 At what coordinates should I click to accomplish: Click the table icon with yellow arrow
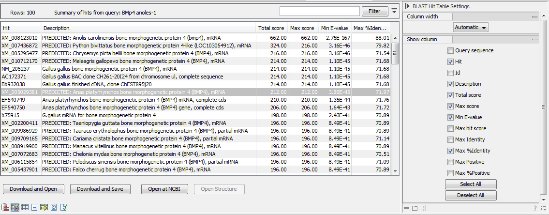pos(44,207)
